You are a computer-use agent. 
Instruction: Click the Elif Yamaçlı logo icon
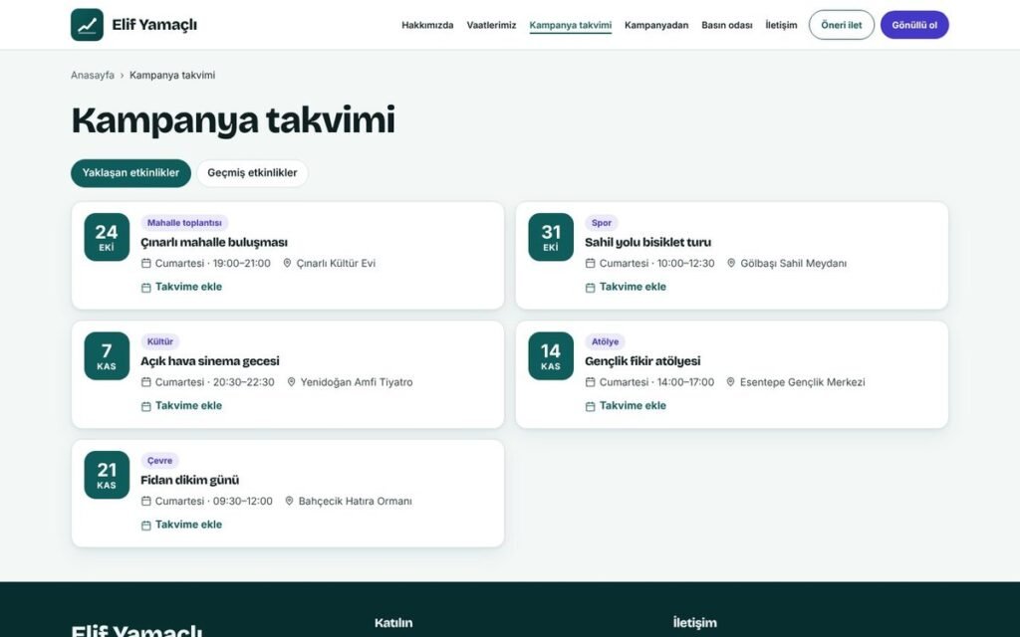coord(88,25)
